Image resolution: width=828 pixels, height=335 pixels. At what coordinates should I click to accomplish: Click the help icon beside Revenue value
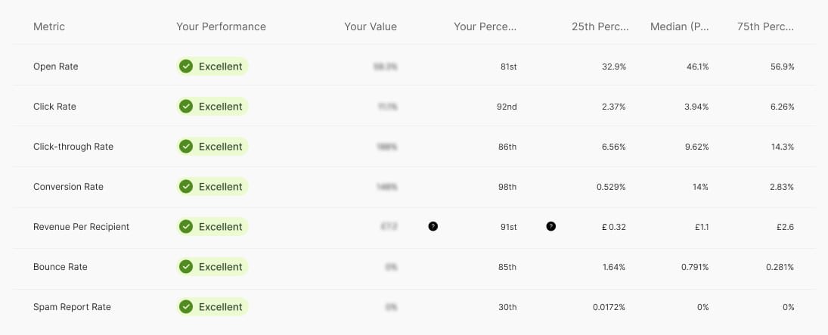coord(433,226)
